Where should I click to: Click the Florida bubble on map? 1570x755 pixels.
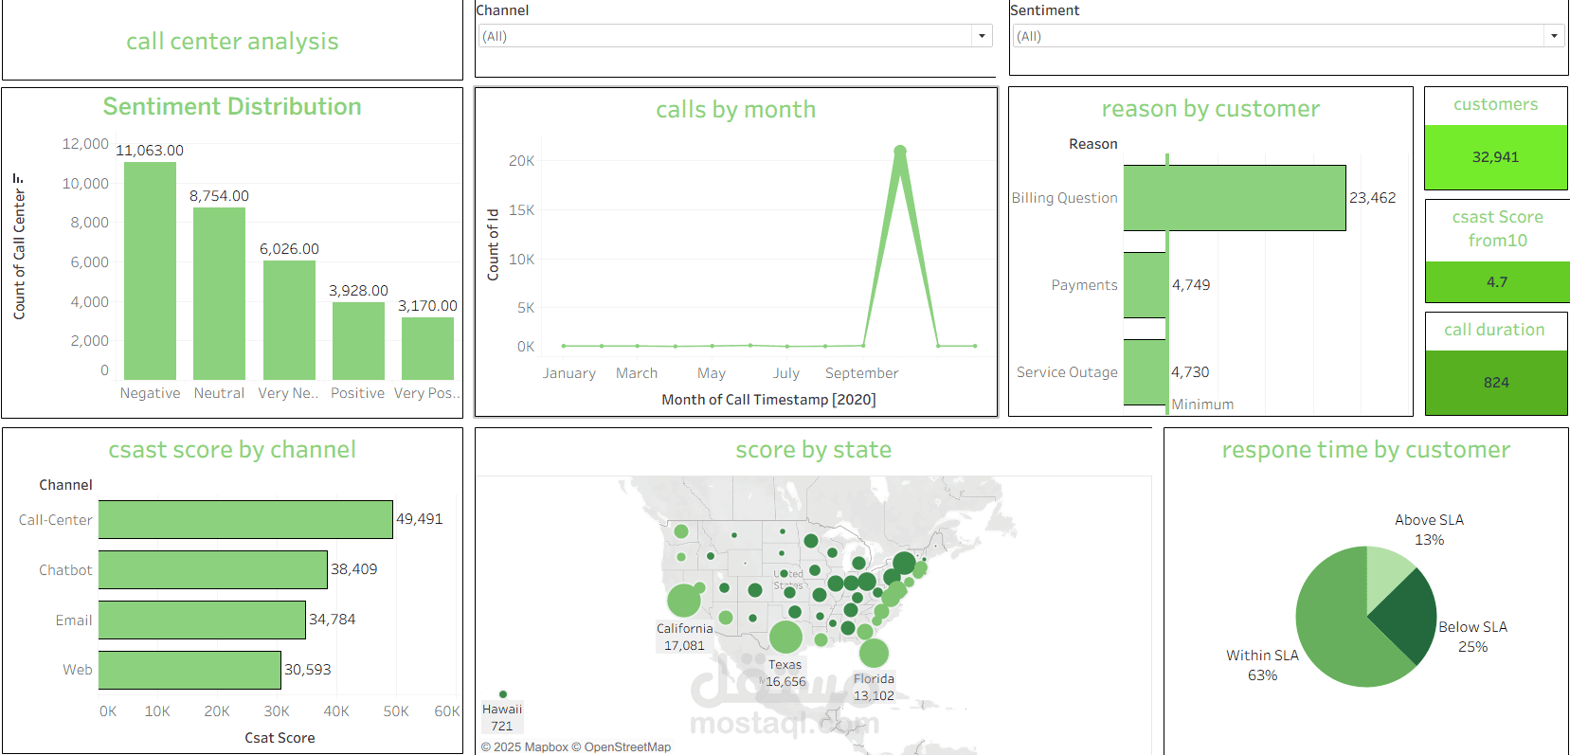click(874, 653)
